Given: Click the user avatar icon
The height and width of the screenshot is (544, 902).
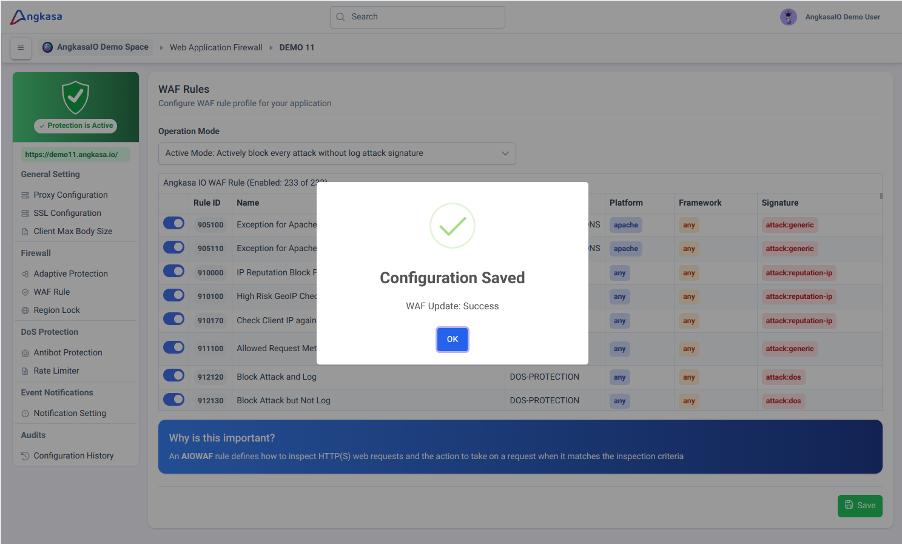Looking at the screenshot, I should [788, 17].
